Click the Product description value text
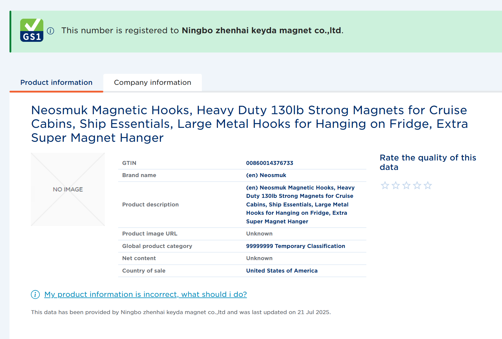 coord(300,205)
